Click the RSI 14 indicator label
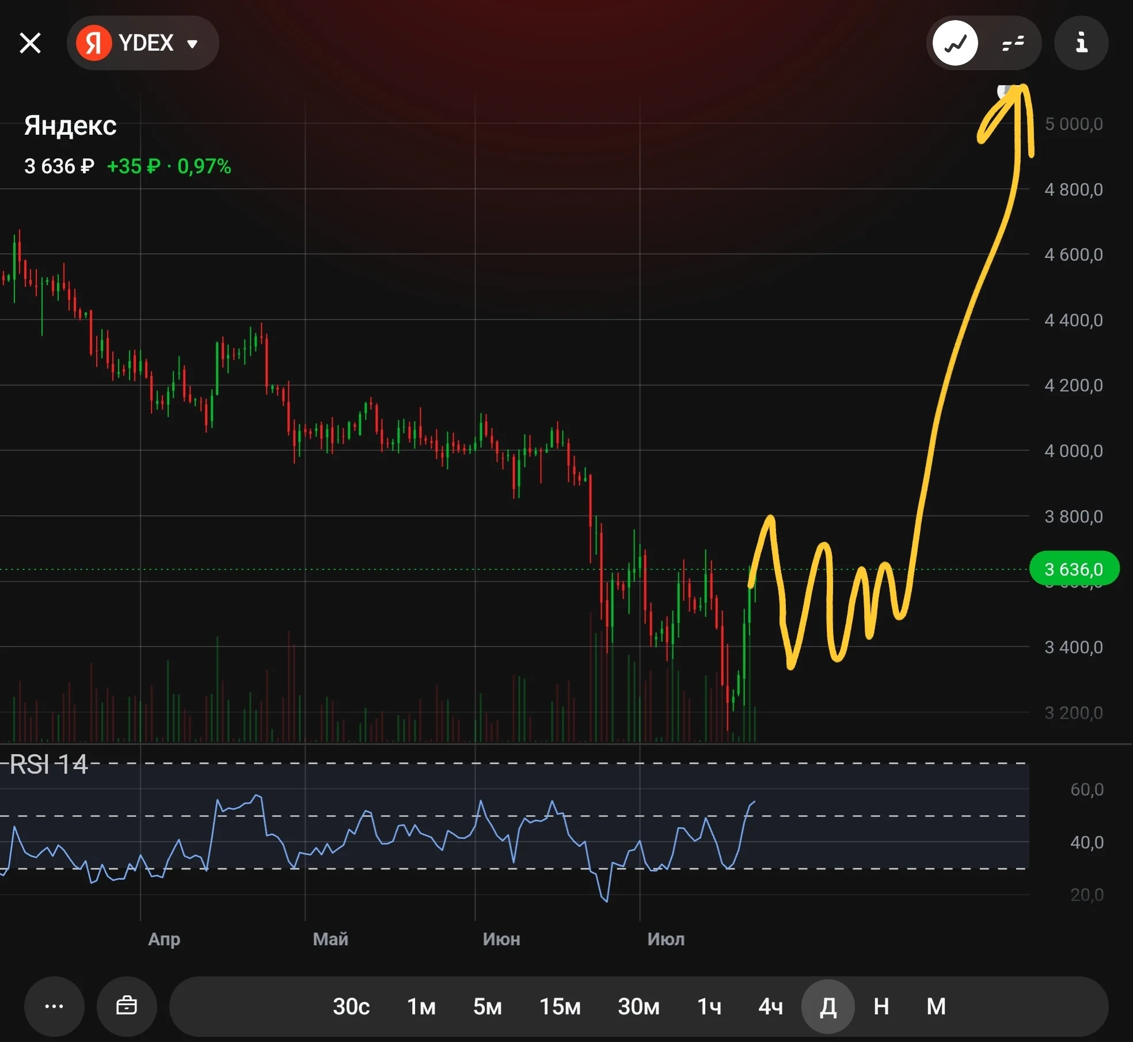This screenshot has width=1133, height=1042. coord(49,765)
